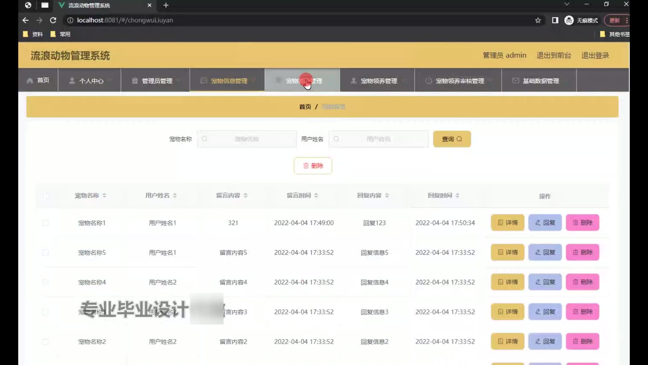Viewport: 648px width, 365px height.
Task: Click 删除 for the 宠物名称5 row
Action: 583,252
